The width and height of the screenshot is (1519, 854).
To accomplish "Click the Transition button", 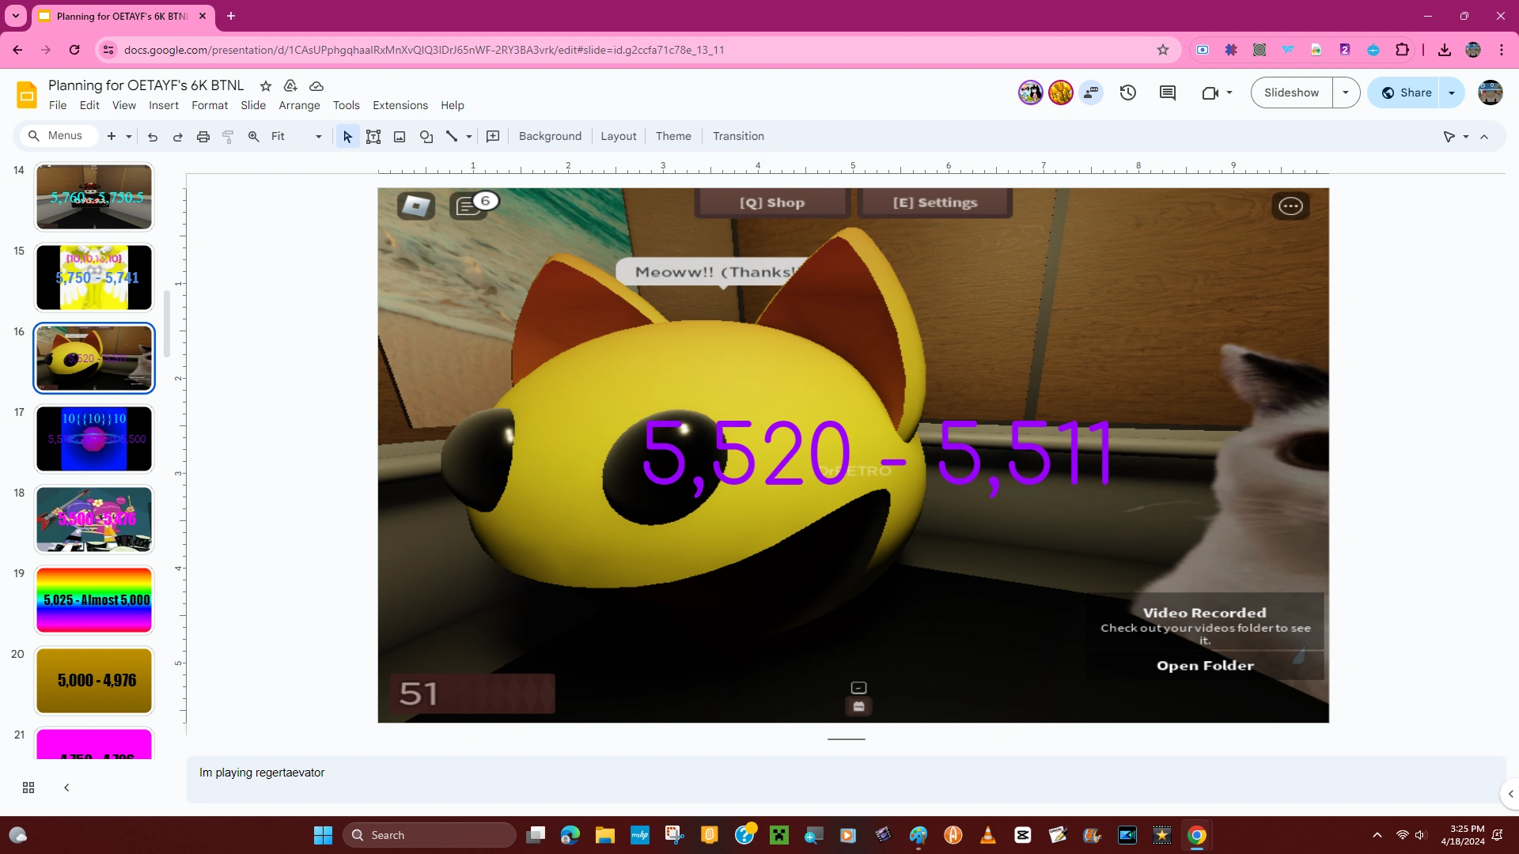I will point(738,136).
